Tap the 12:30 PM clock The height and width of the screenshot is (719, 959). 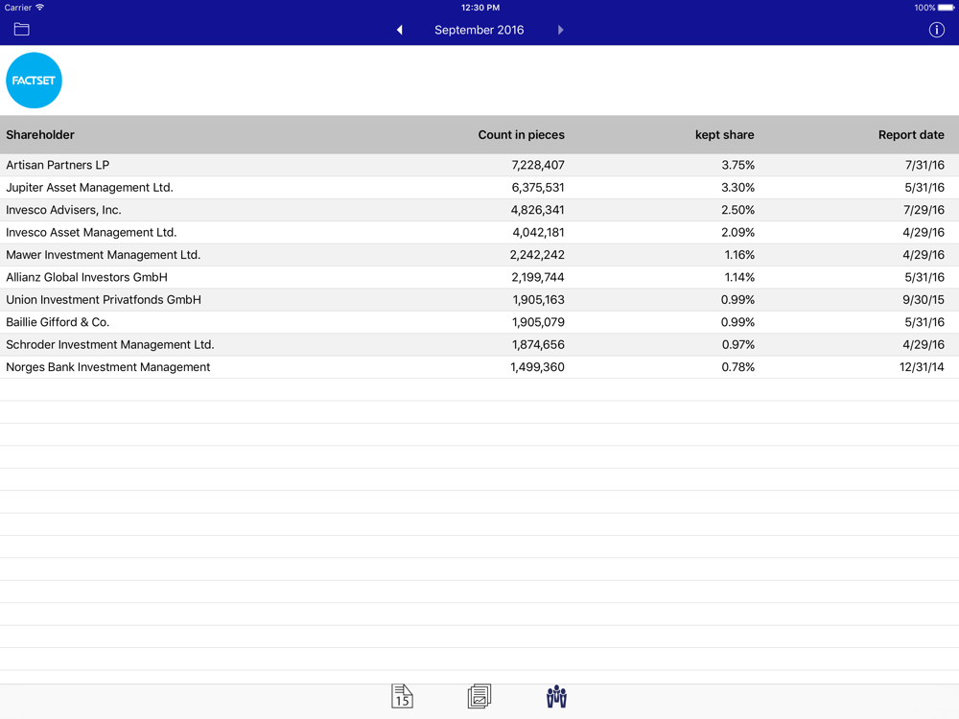click(x=480, y=8)
